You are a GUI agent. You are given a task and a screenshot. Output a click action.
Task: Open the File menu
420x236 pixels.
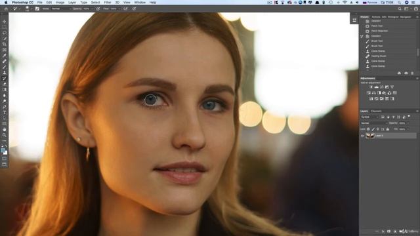click(39, 3)
